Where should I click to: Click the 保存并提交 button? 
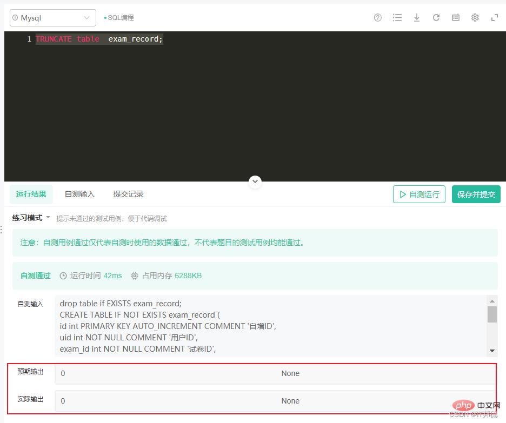coord(476,194)
